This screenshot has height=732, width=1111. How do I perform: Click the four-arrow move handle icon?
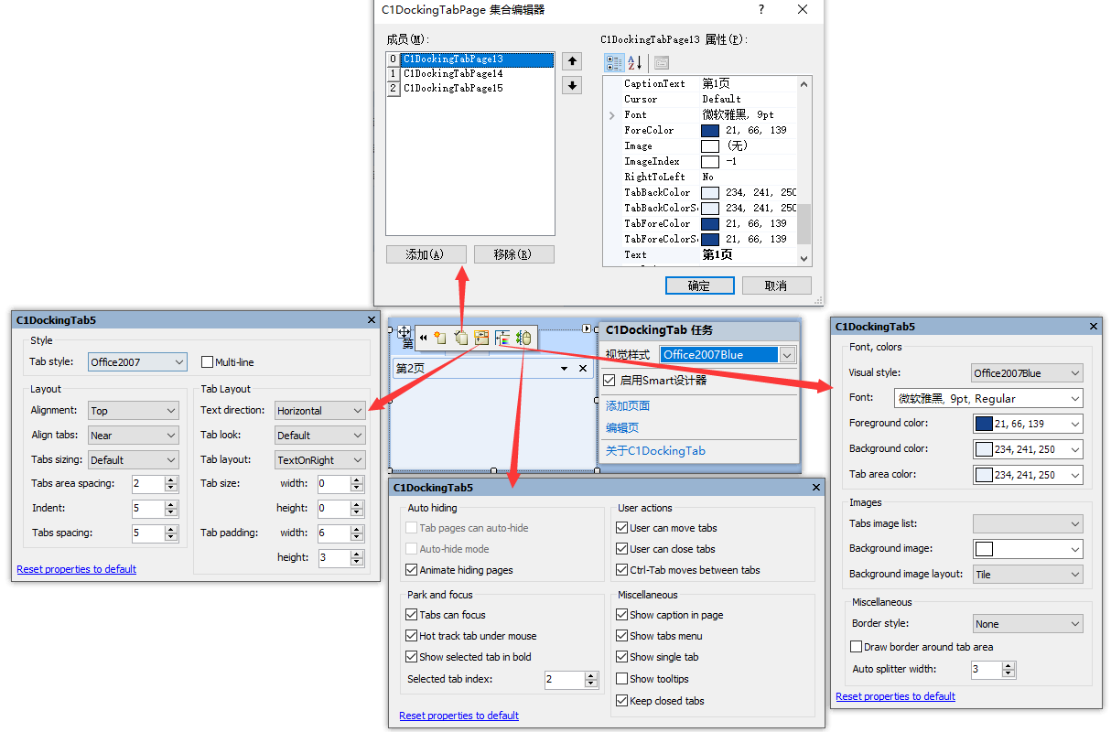pos(404,334)
